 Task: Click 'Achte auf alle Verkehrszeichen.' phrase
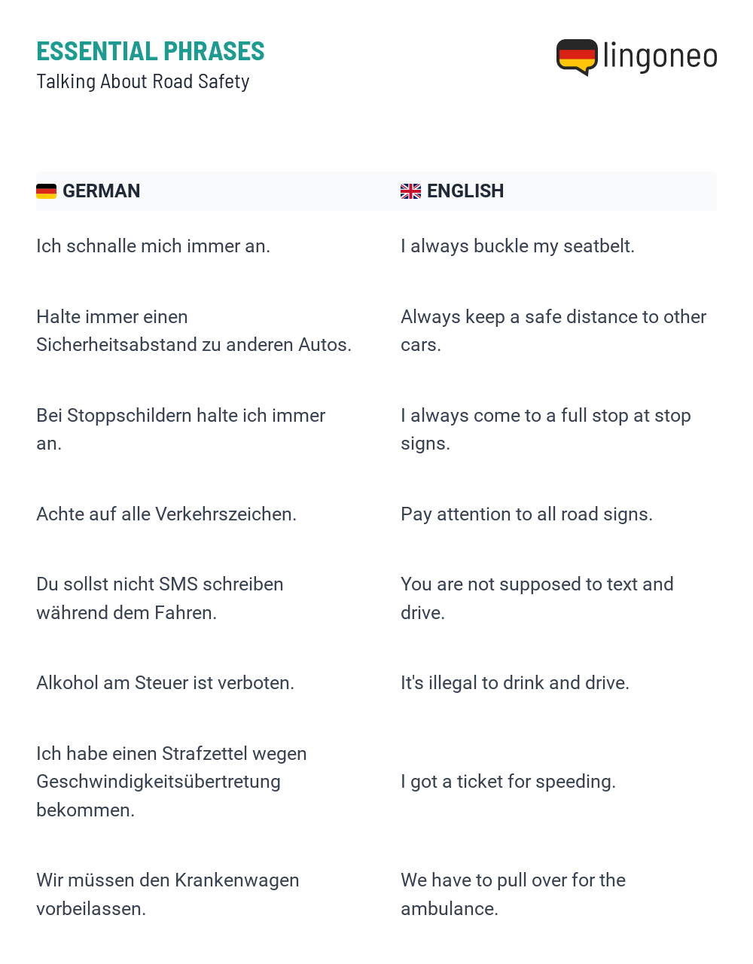[166, 514]
